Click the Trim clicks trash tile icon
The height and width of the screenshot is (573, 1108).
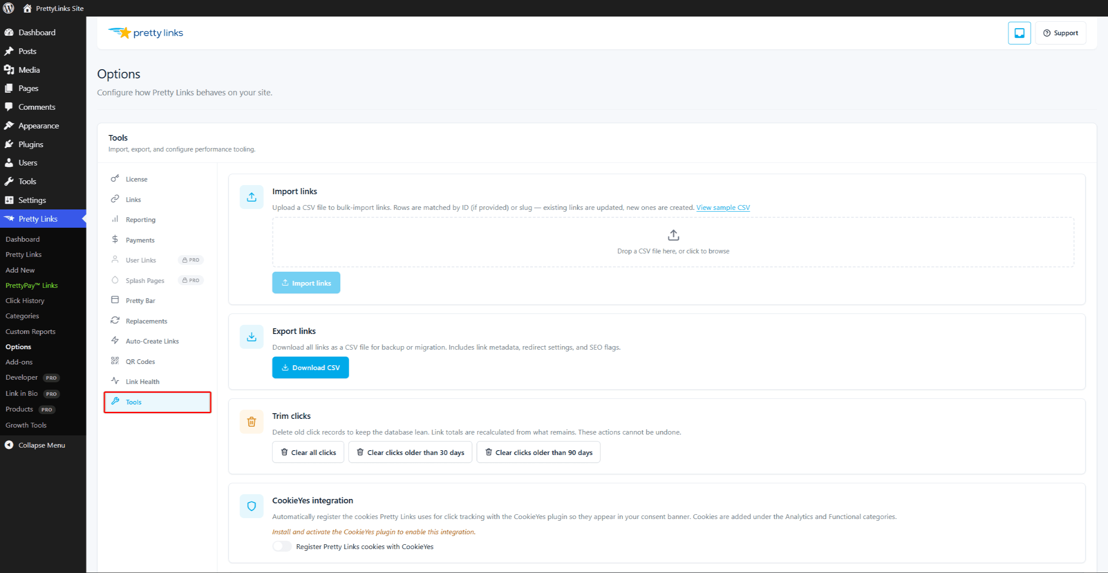[x=251, y=421]
